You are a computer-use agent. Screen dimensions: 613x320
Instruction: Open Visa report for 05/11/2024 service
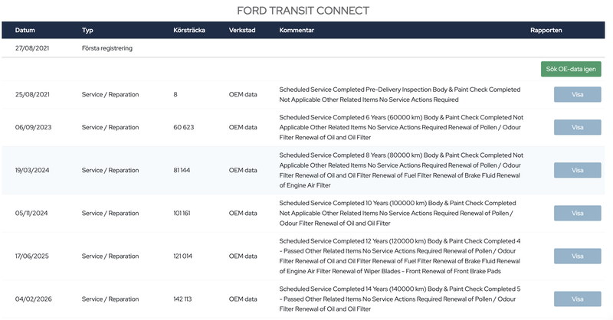(578, 214)
